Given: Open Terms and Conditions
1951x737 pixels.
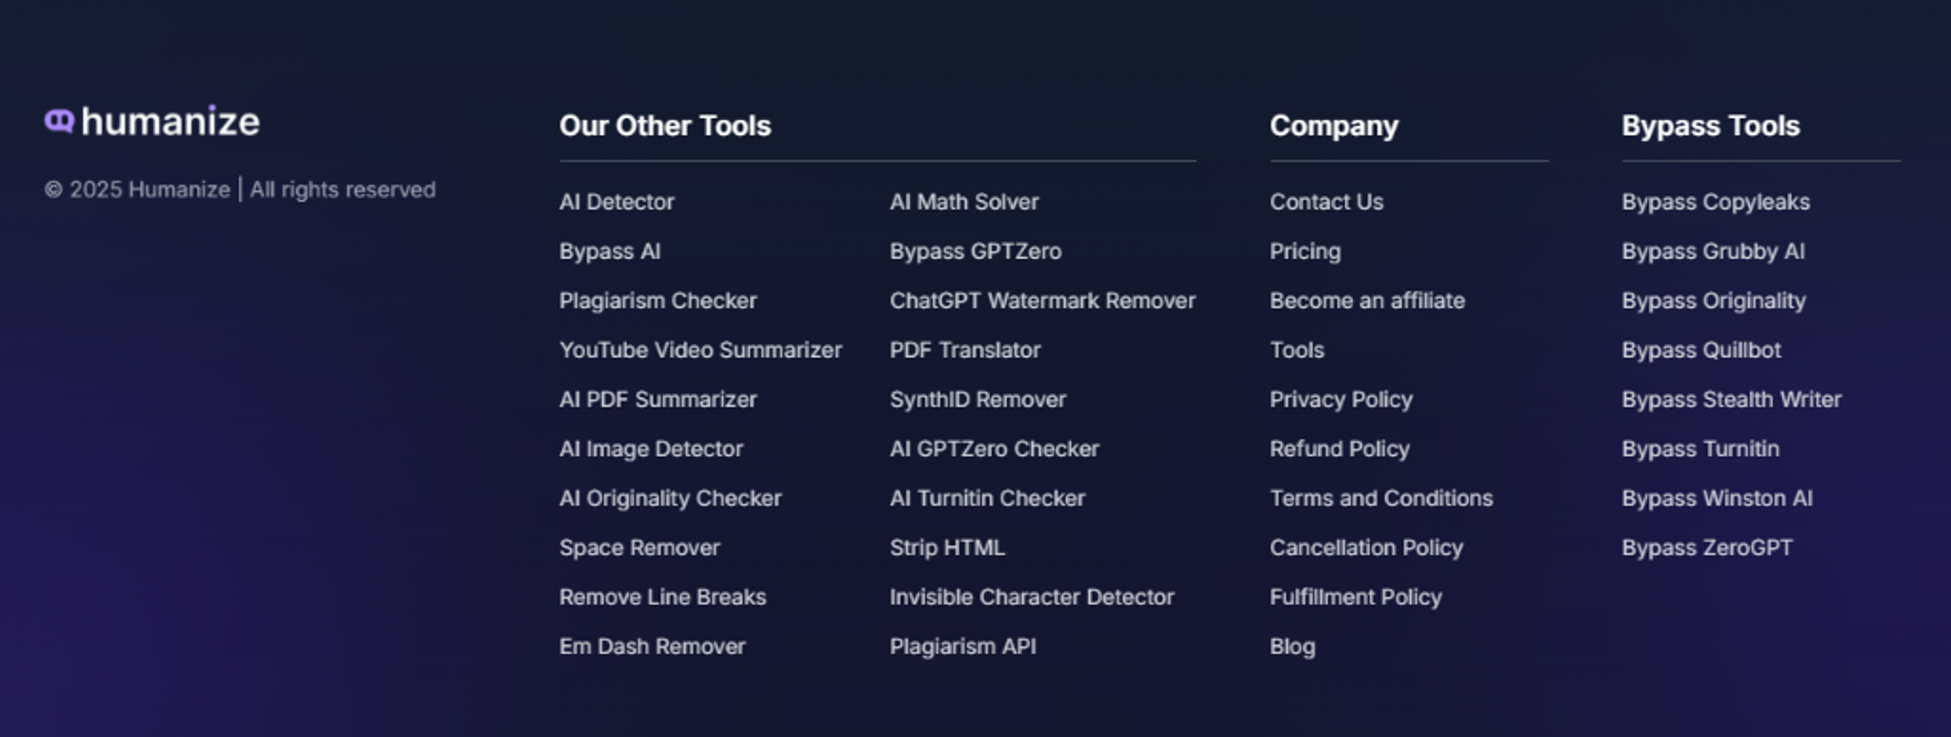Looking at the screenshot, I should [1381, 499].
